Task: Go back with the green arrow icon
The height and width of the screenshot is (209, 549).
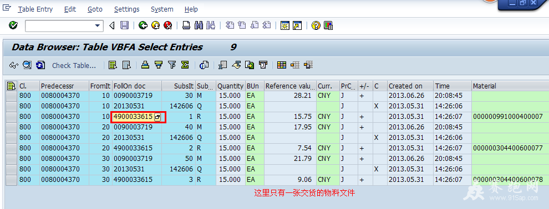Action: (143, 25)
